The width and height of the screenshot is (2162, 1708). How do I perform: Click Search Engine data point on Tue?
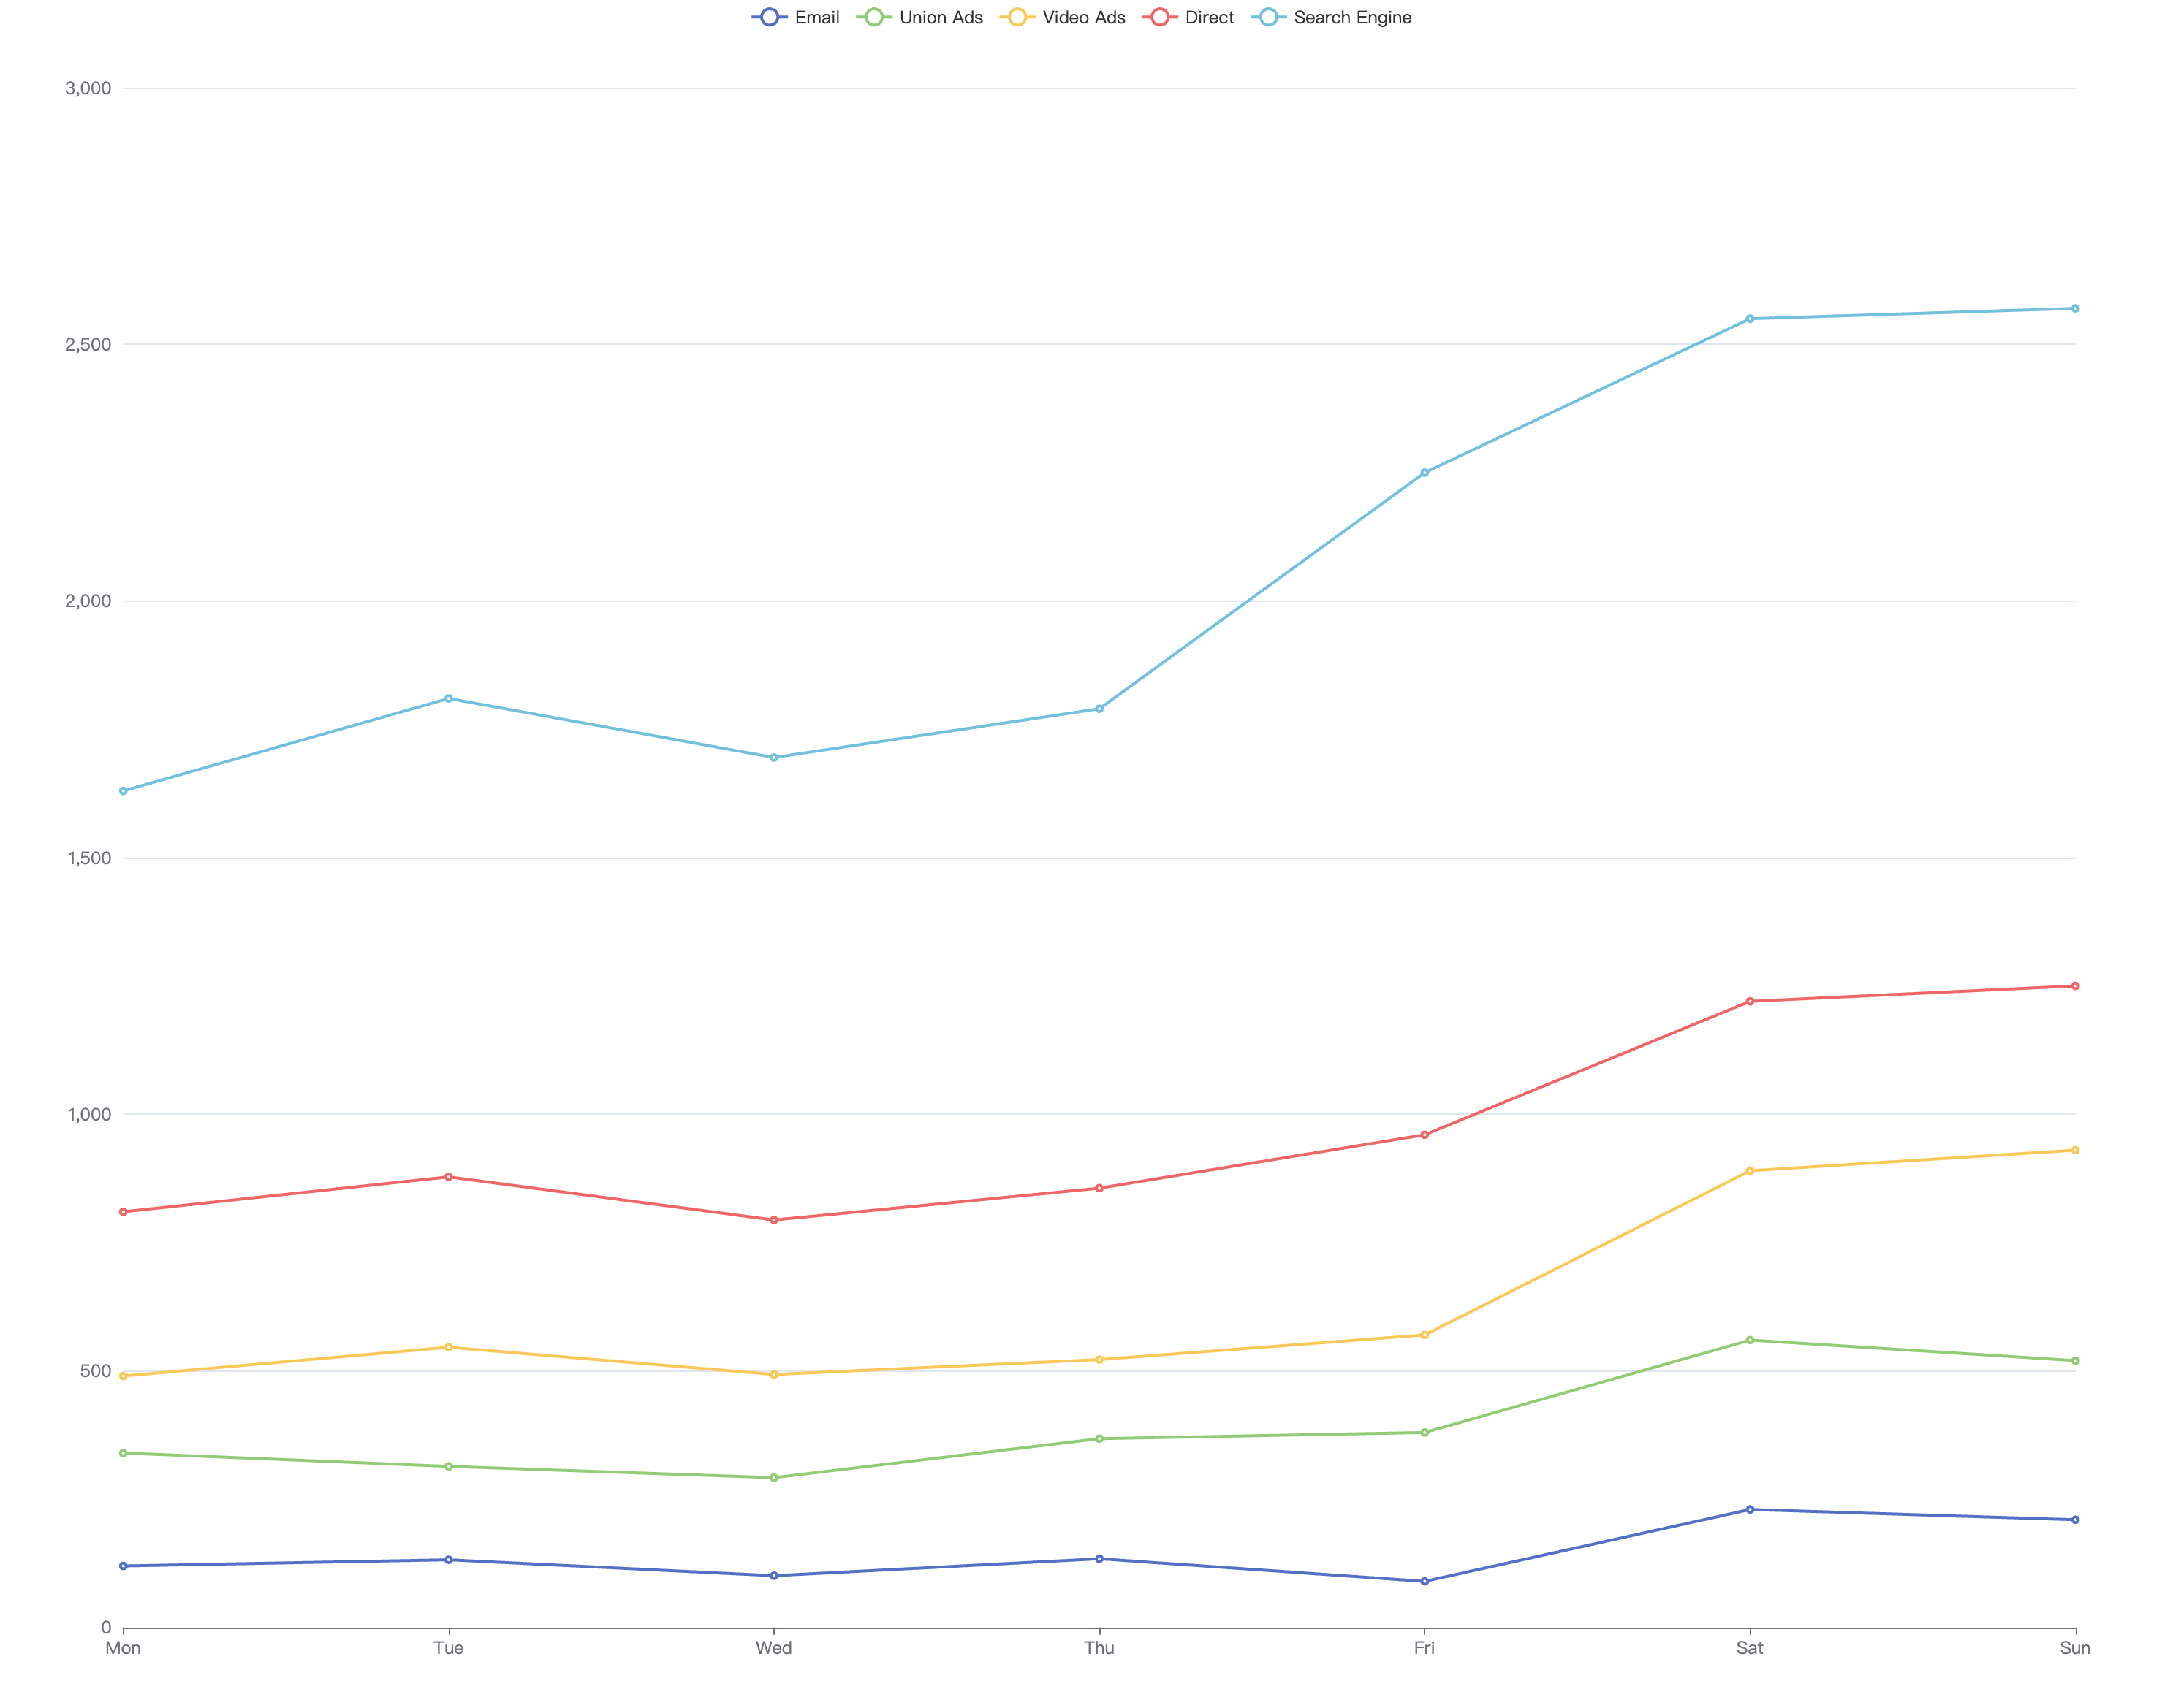(448, 699)
